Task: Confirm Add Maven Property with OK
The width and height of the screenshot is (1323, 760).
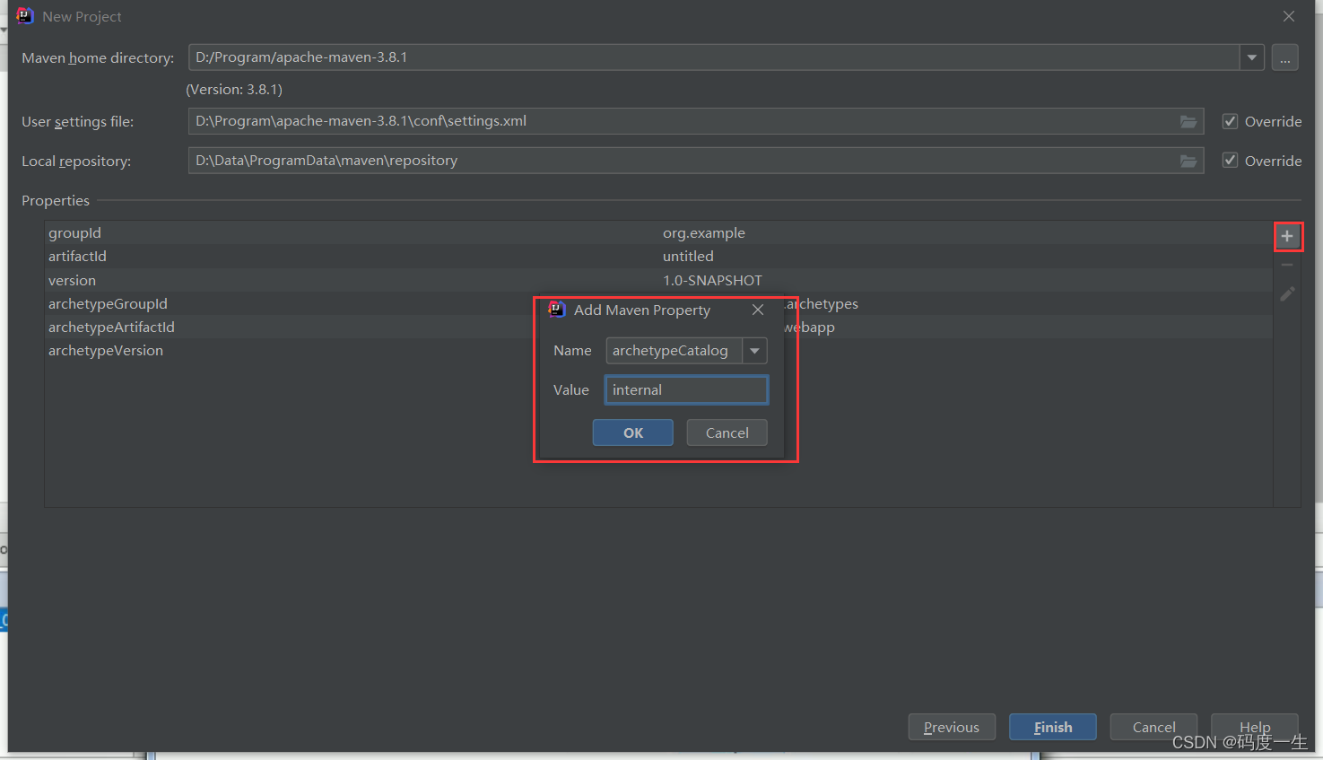Action: pos(633,432)
